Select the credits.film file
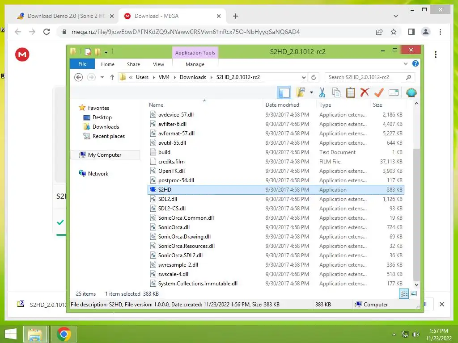The width and height of the screenshot is (458, 343). point(276,162)
